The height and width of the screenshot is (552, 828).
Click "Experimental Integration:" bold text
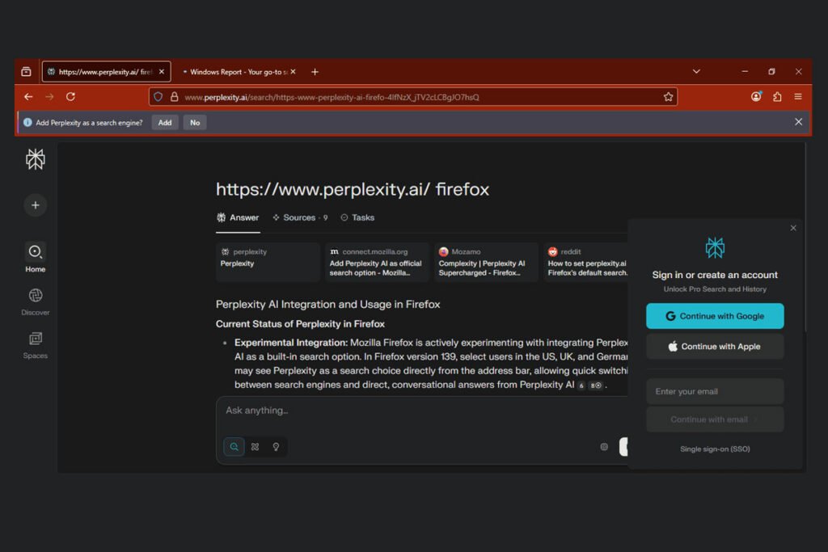click(291, 343)
